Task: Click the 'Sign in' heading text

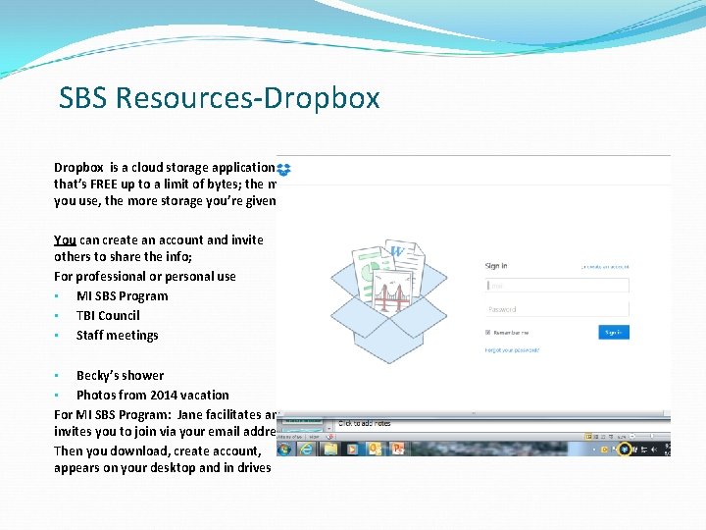Action: pos(496,266)
